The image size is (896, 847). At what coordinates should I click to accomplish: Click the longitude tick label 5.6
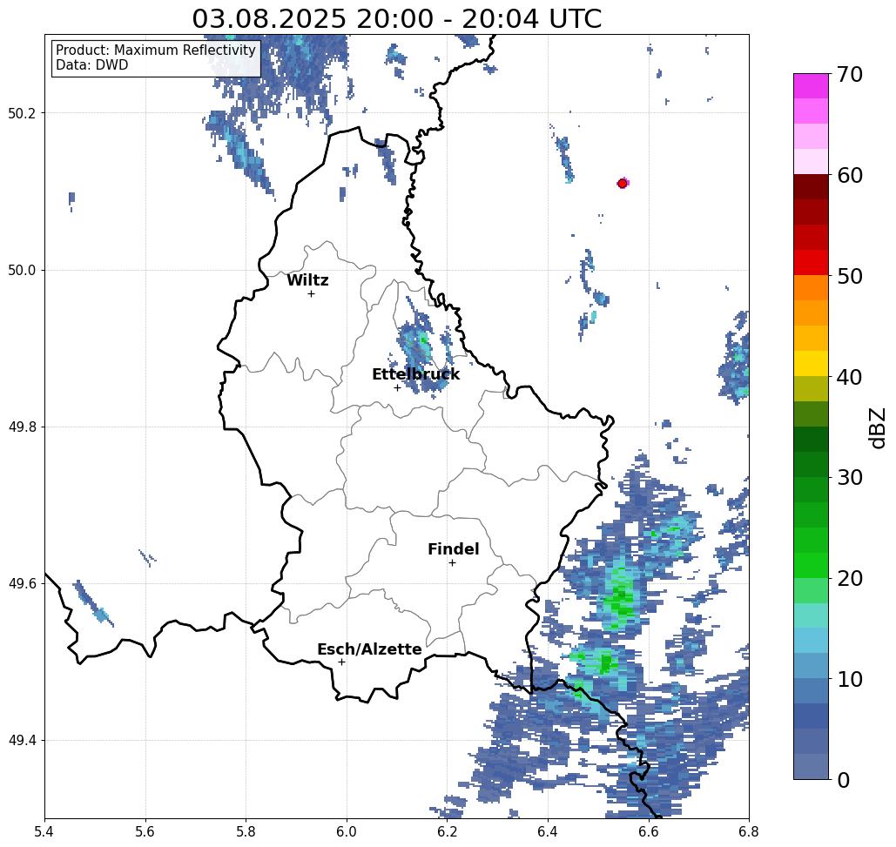pos(145,831)
